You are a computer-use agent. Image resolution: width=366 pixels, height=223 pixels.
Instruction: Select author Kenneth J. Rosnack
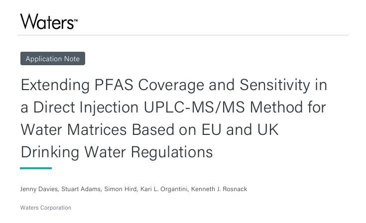(x=219, y=189)
